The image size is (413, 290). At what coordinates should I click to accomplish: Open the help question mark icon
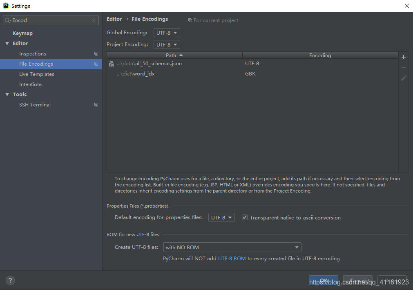click(x=10, y=280)
